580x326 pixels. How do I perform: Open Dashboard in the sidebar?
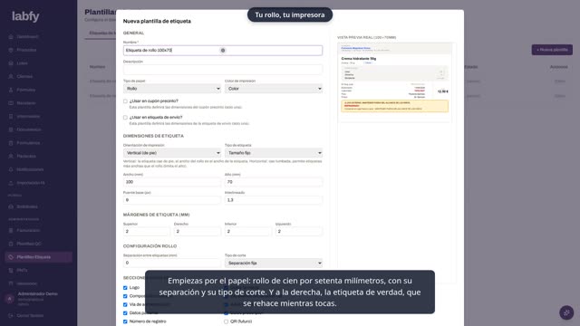coord(27,36)
